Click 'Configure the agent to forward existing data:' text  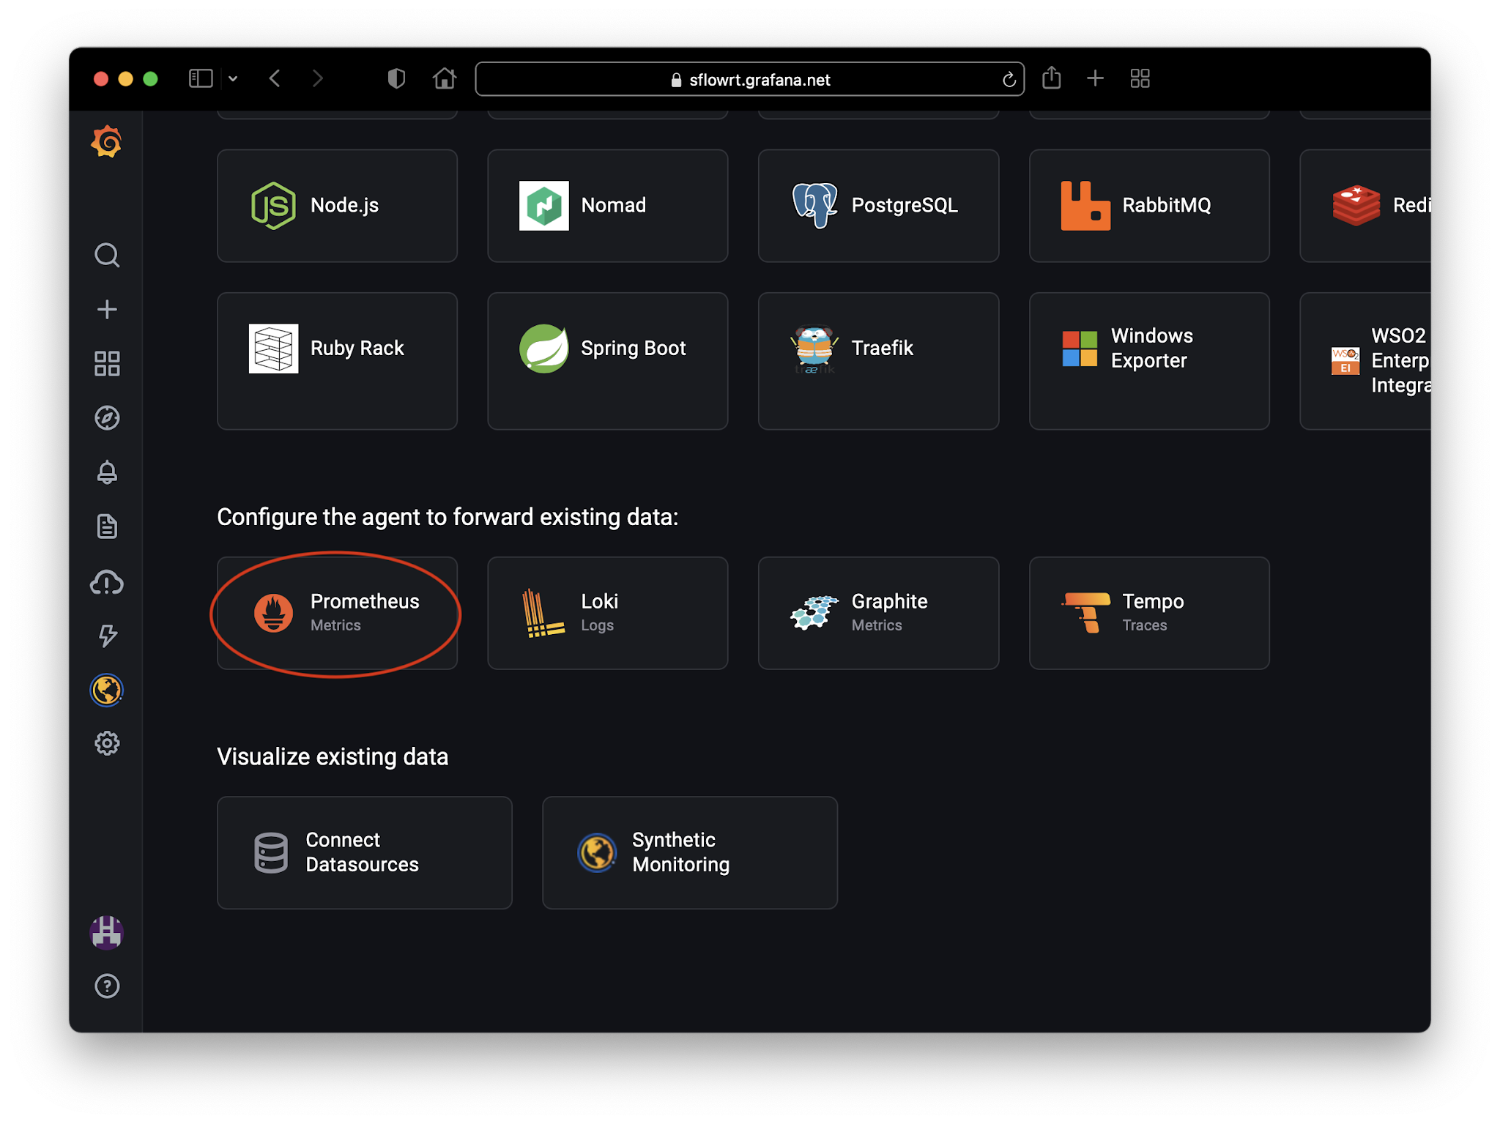(x=448, y=517)
